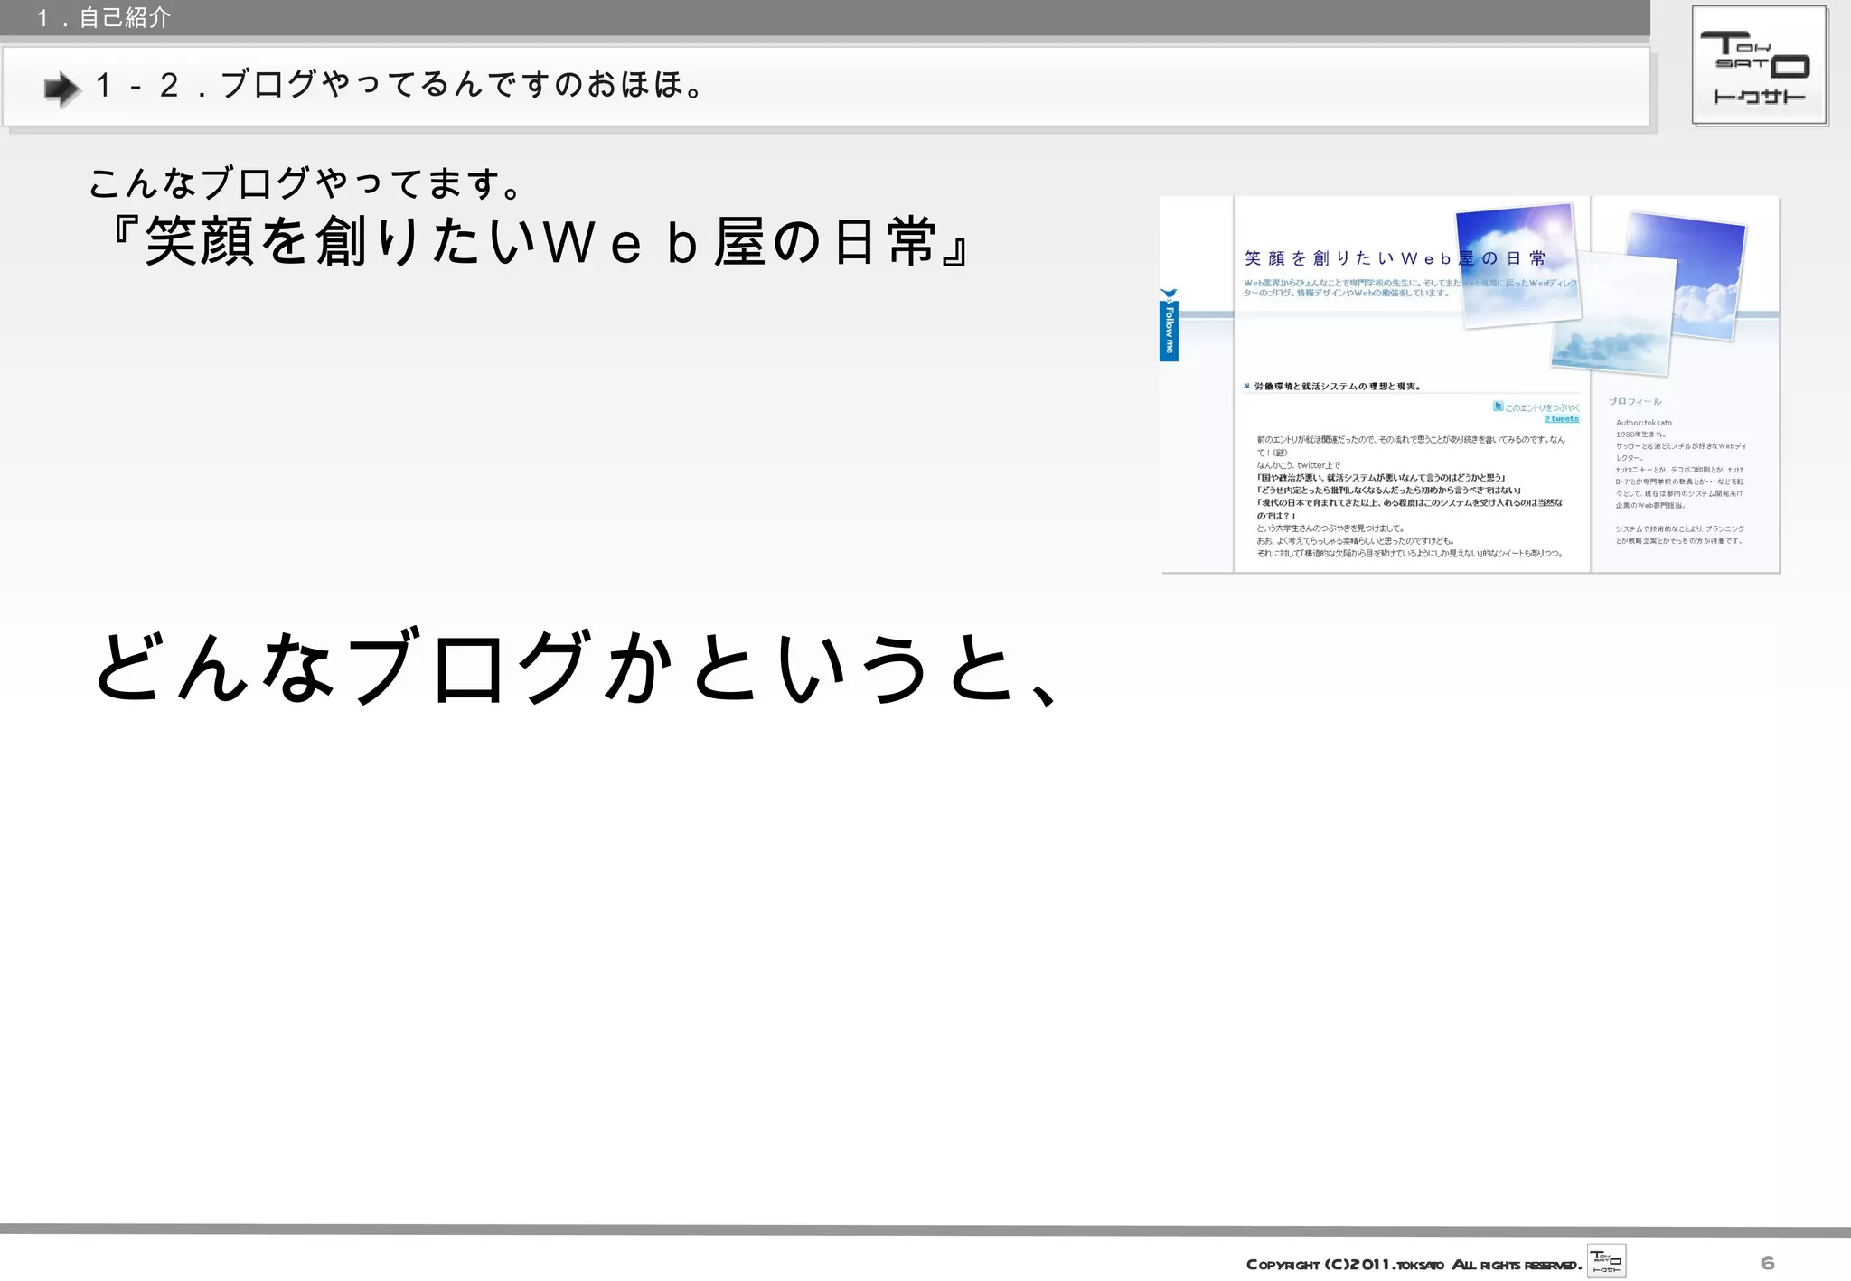Click the copyright notice in the footer
Screen dimensions: 1851x1281
[x=1414, y=1264]
